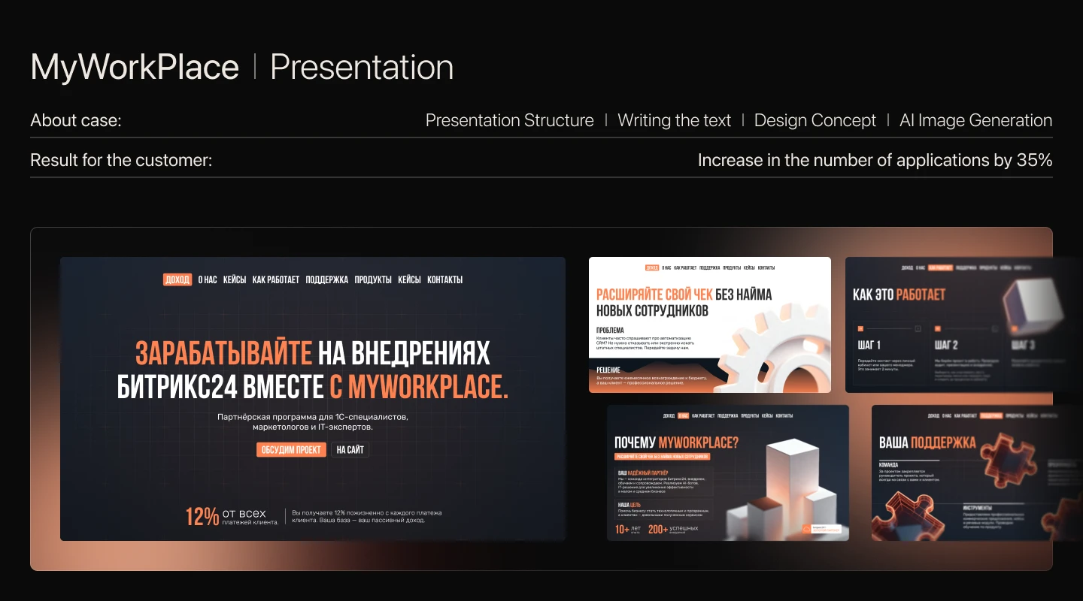1083x601 pixels.
Task: Open the white slide with the gear
Action: [x=710, y=325]
